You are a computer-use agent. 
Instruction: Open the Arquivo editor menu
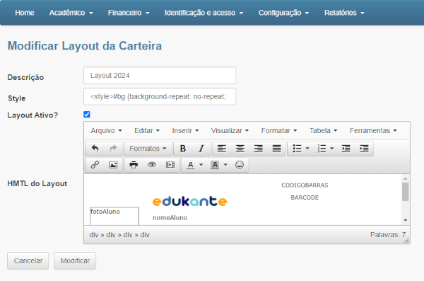[x=106, y=131]
